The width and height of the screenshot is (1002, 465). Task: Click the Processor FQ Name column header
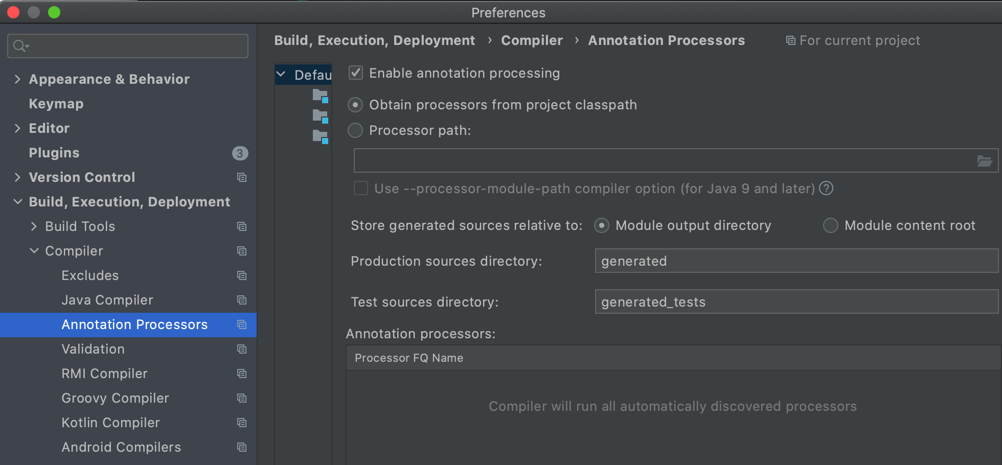click(x=409, y=358)
